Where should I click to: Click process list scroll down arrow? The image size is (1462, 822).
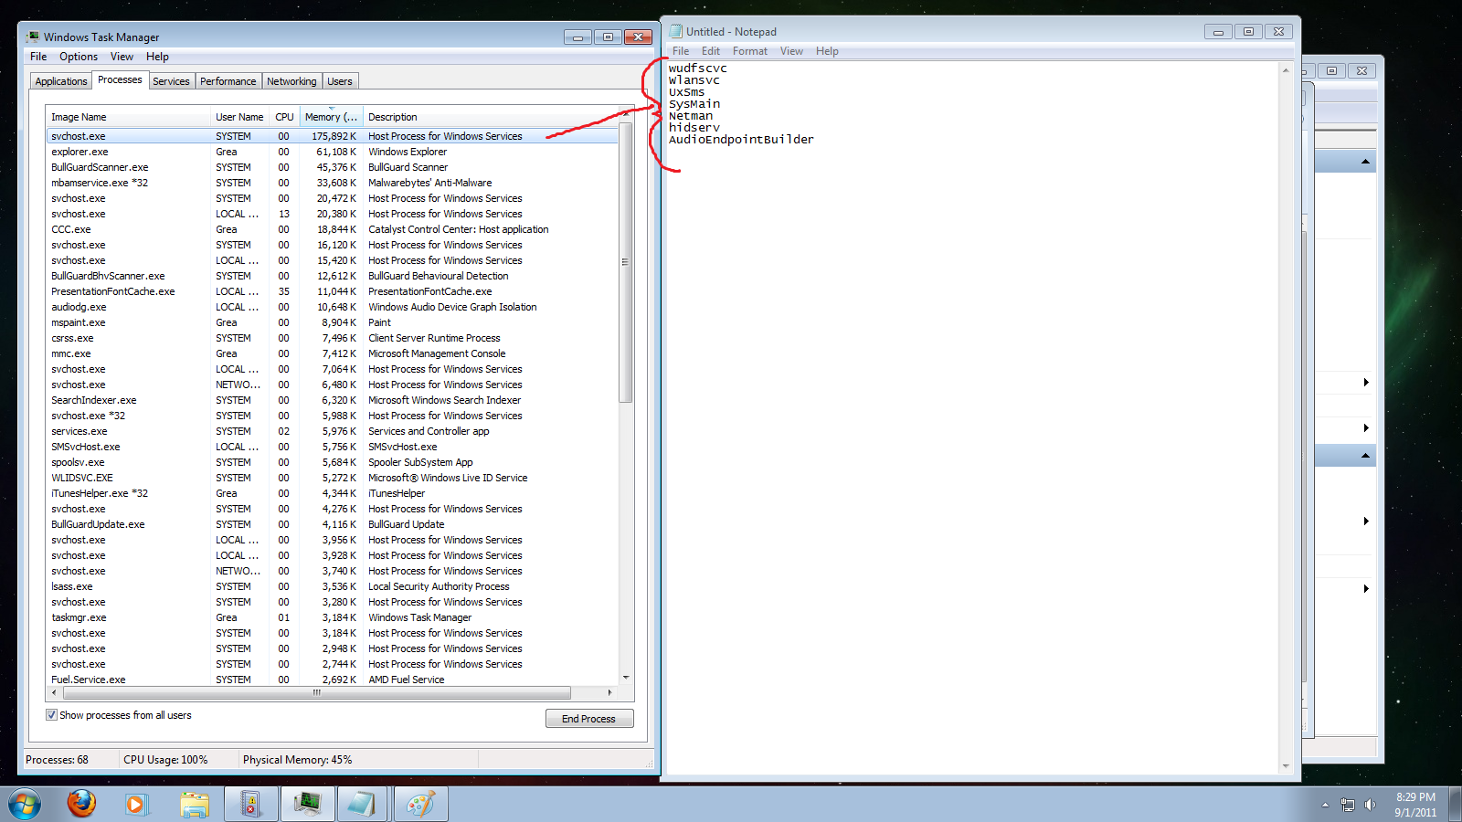tap(626, 678)
